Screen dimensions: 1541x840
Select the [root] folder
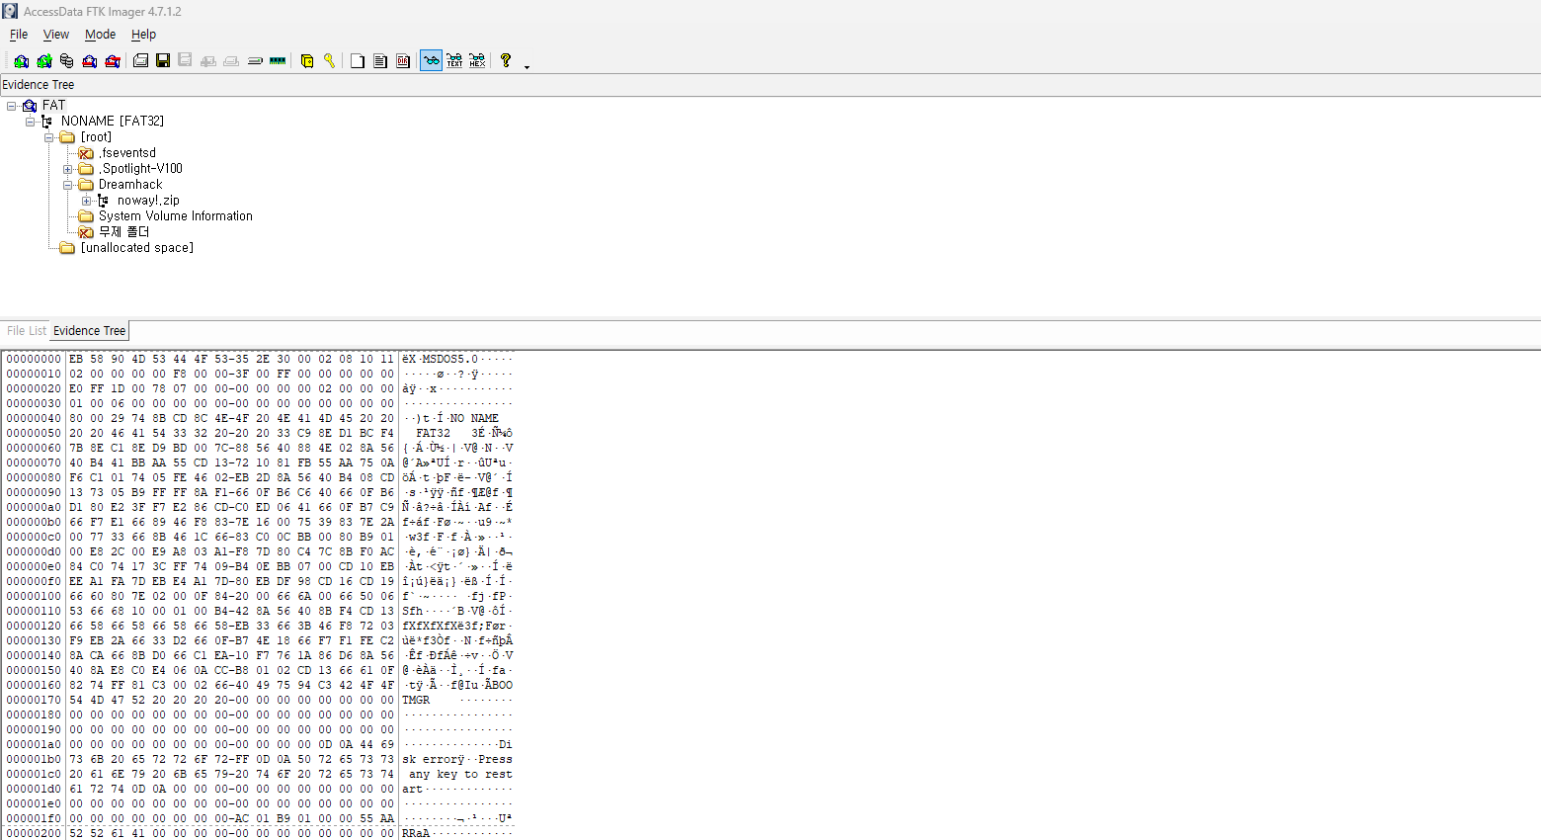pyautogui.click(x=96, y=137)
